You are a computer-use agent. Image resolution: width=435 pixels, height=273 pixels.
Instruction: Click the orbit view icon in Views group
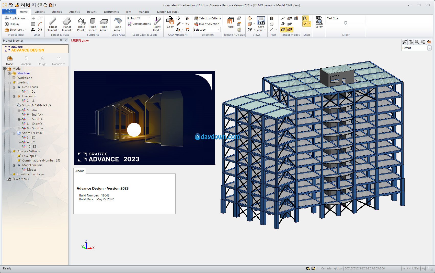click(x=250, y=18)
